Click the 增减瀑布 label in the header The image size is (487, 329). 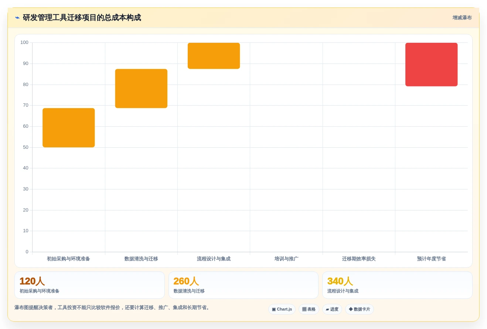462,18
